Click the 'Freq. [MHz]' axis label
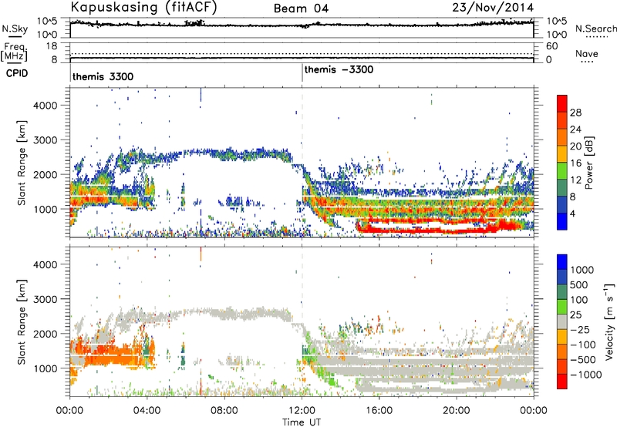 coord(14,52)
